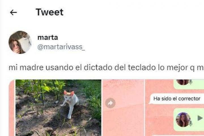Click the microphone icon on the lower voice avatar
204x136 pixels.
(191, 123)
